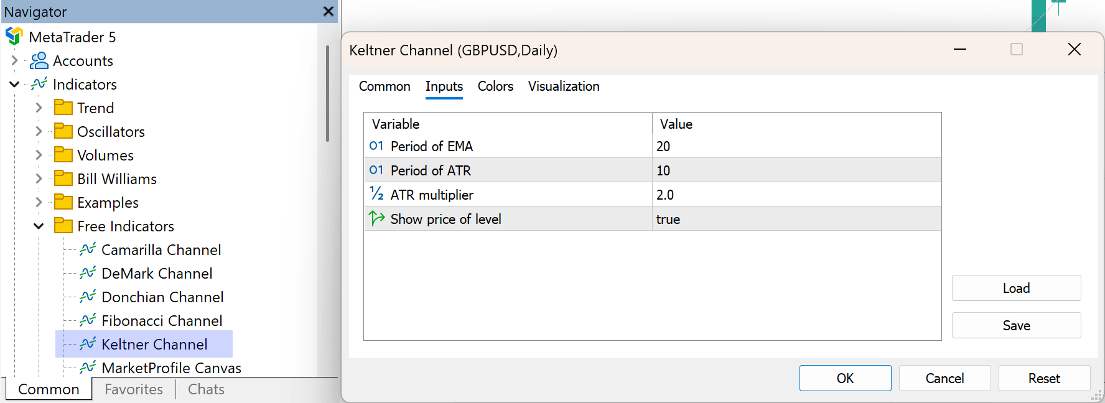Switch to Navigator Chats tab
1105x403 pixels.
(206, 389)
